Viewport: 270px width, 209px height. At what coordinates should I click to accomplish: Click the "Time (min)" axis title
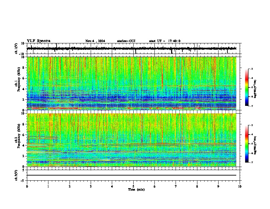pyautogui.click(x=136, y=190)
